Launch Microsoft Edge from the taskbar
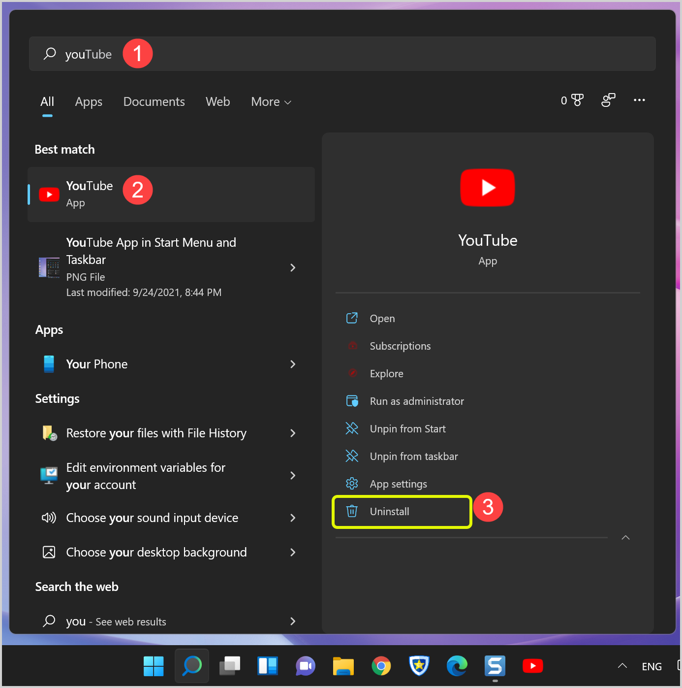This screenshot has width=682, height=688. 457,666
